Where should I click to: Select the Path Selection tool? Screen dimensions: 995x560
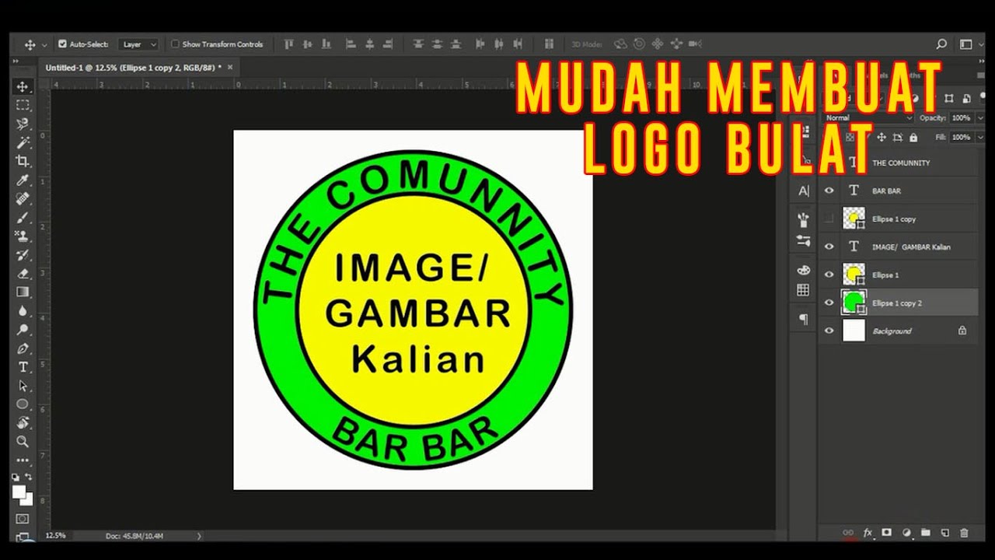23,385
